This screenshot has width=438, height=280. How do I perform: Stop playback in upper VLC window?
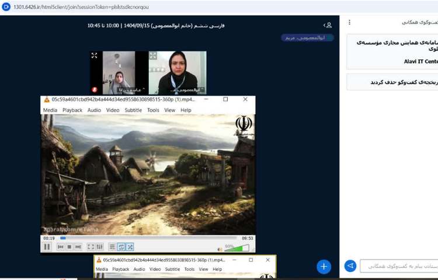pos(69,247)
